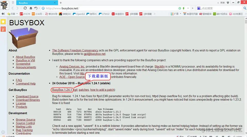Open the 小米网 bookmark
Image resolution: width=247 pixels, height=137 pixels.
pos(38,14)
